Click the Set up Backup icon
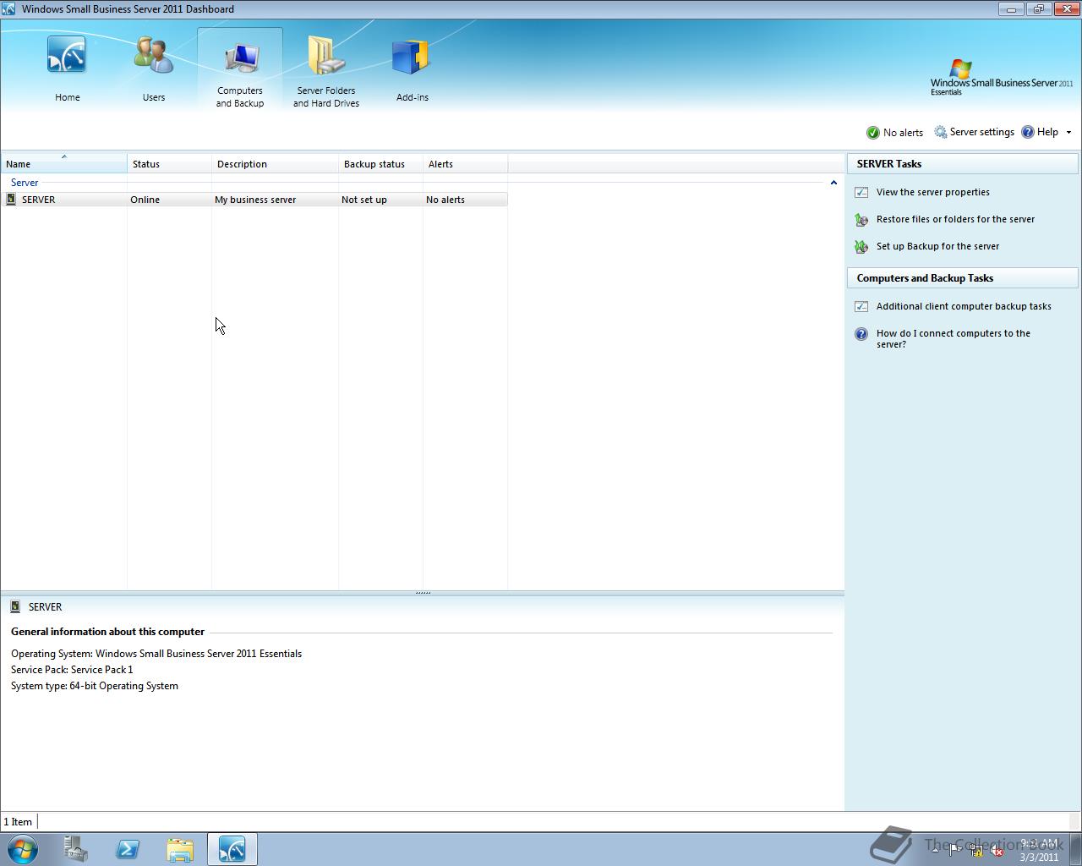 point(861,247)
